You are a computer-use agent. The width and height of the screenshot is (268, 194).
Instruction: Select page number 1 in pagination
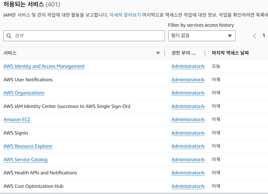tap(264, 36)
